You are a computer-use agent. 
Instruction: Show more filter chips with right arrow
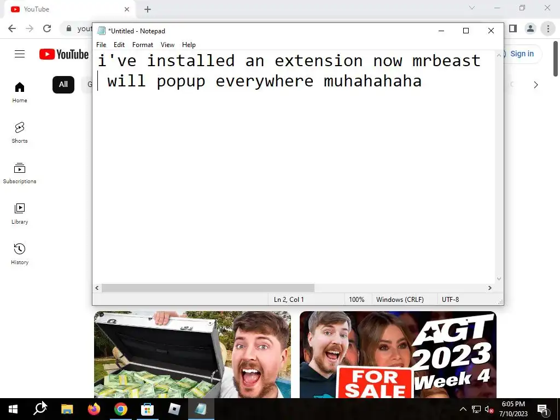pos(536,85)
